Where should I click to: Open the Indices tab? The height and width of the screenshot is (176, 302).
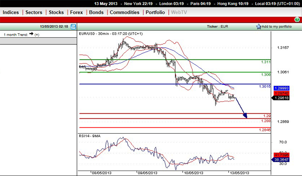11,12
